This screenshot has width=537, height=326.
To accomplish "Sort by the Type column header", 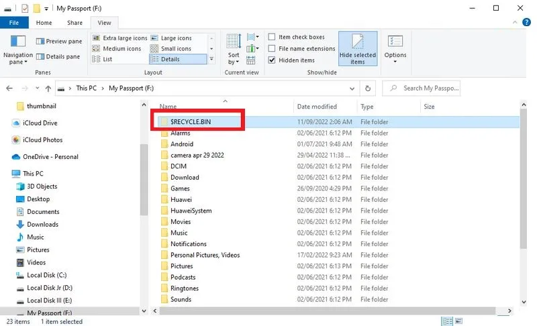I will point(367,107).
